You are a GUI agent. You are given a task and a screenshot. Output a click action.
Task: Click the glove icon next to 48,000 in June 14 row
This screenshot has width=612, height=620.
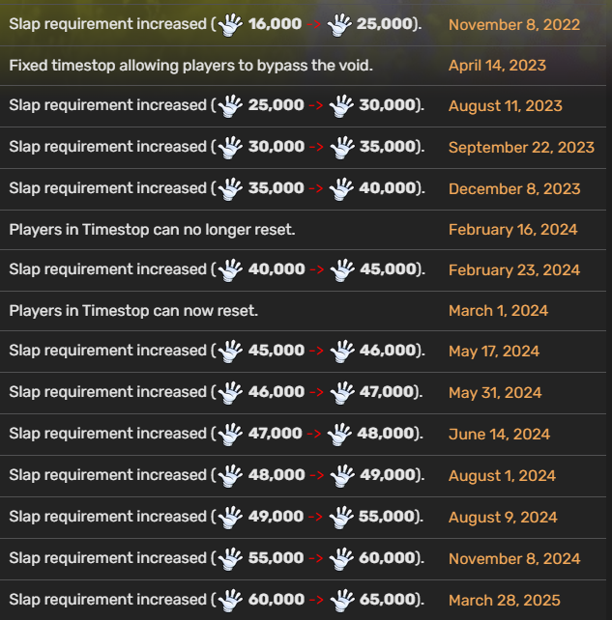click(x=339, y=435)
